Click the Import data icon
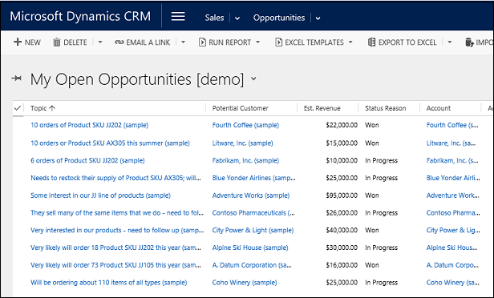Screen dimensions: 494x298 coord(469,42)
